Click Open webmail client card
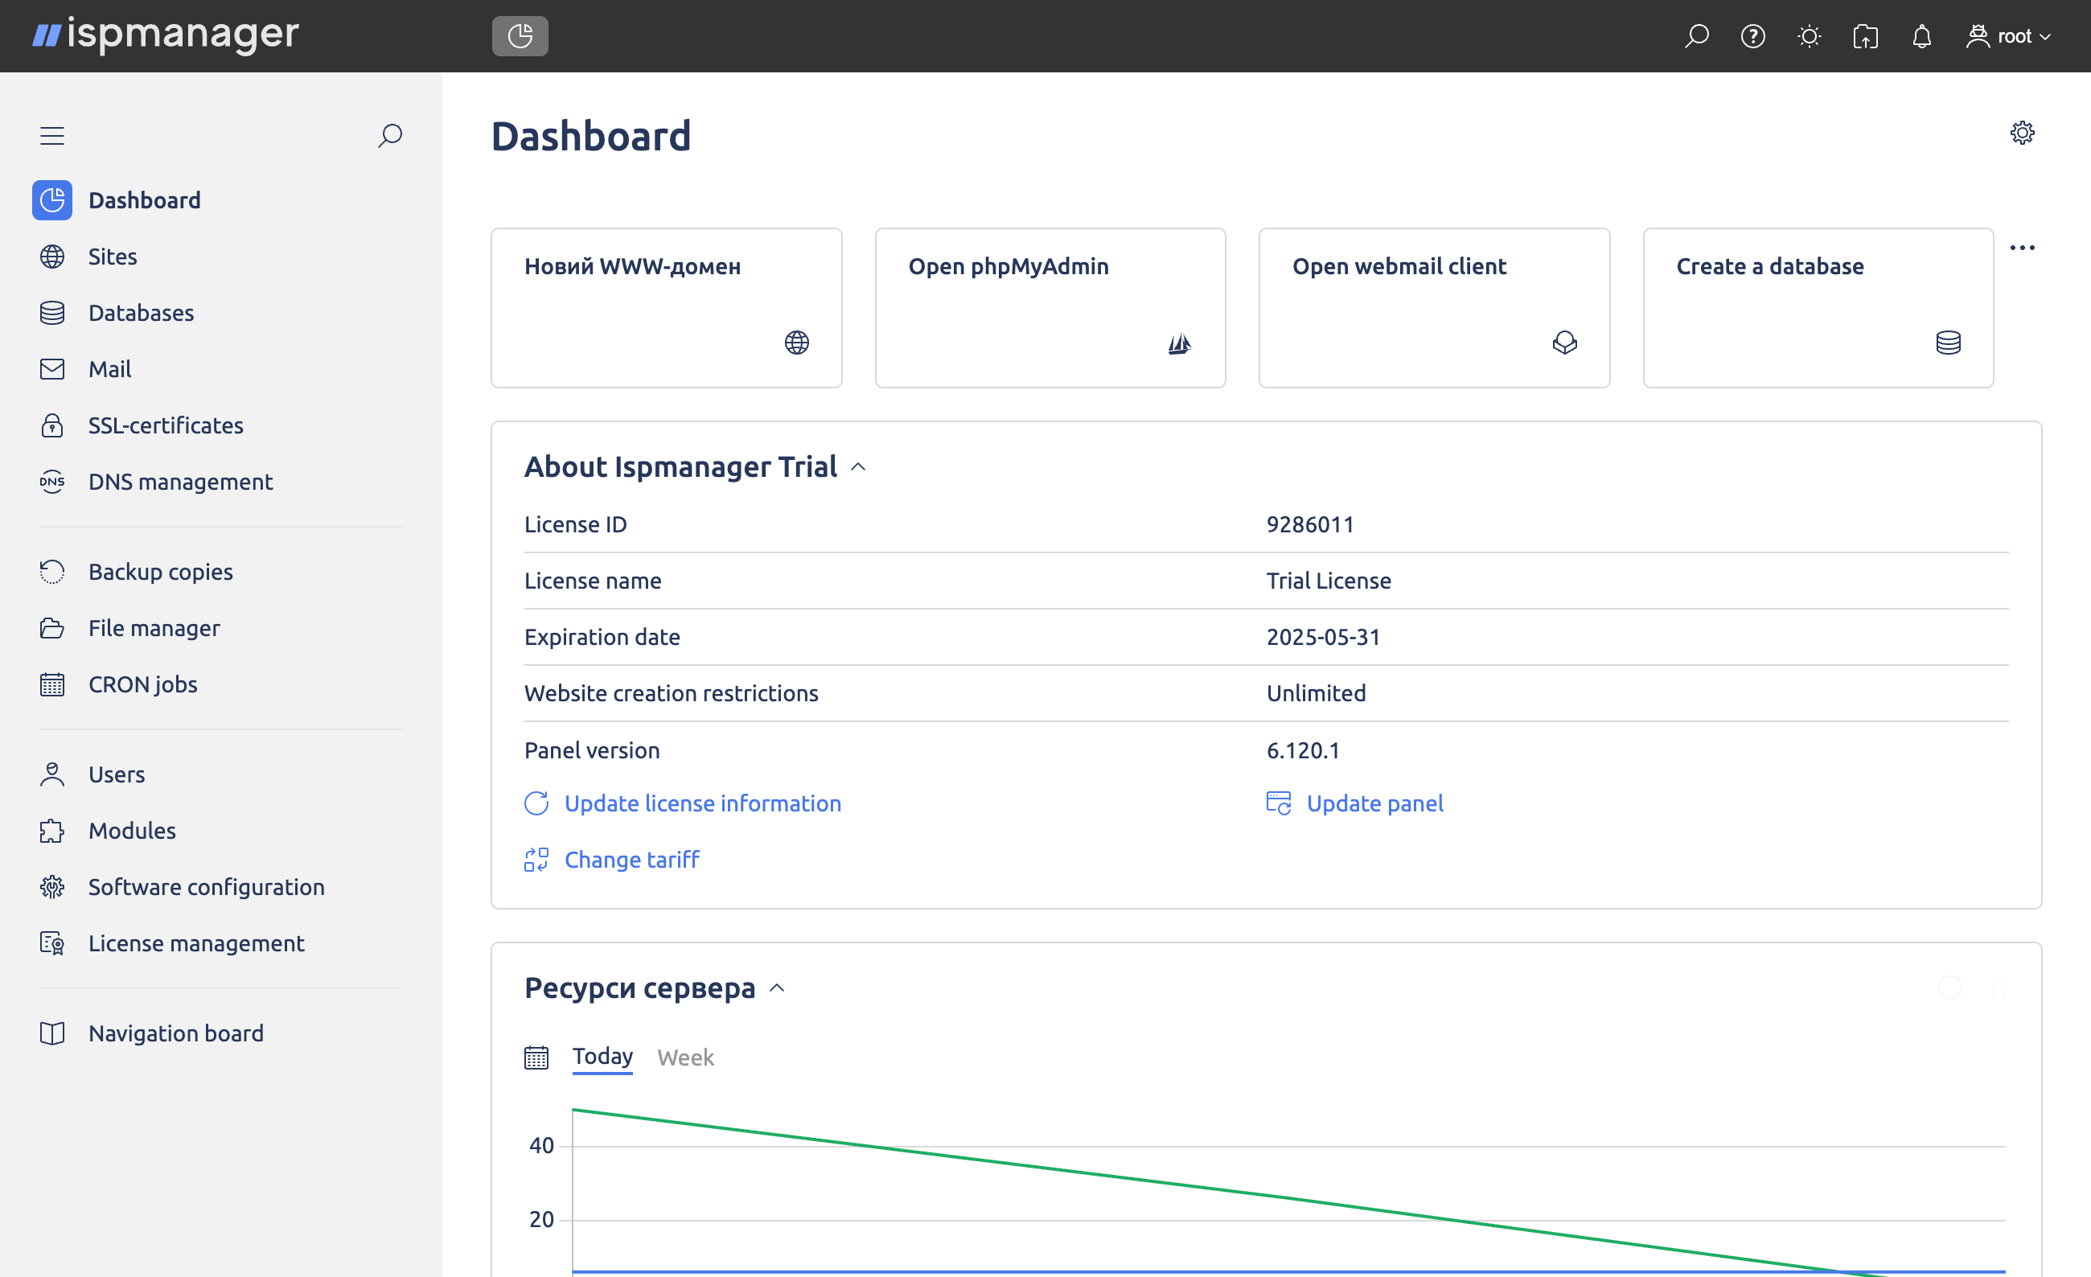This screenshot has width=2091, height=1277. point(1434,308)
